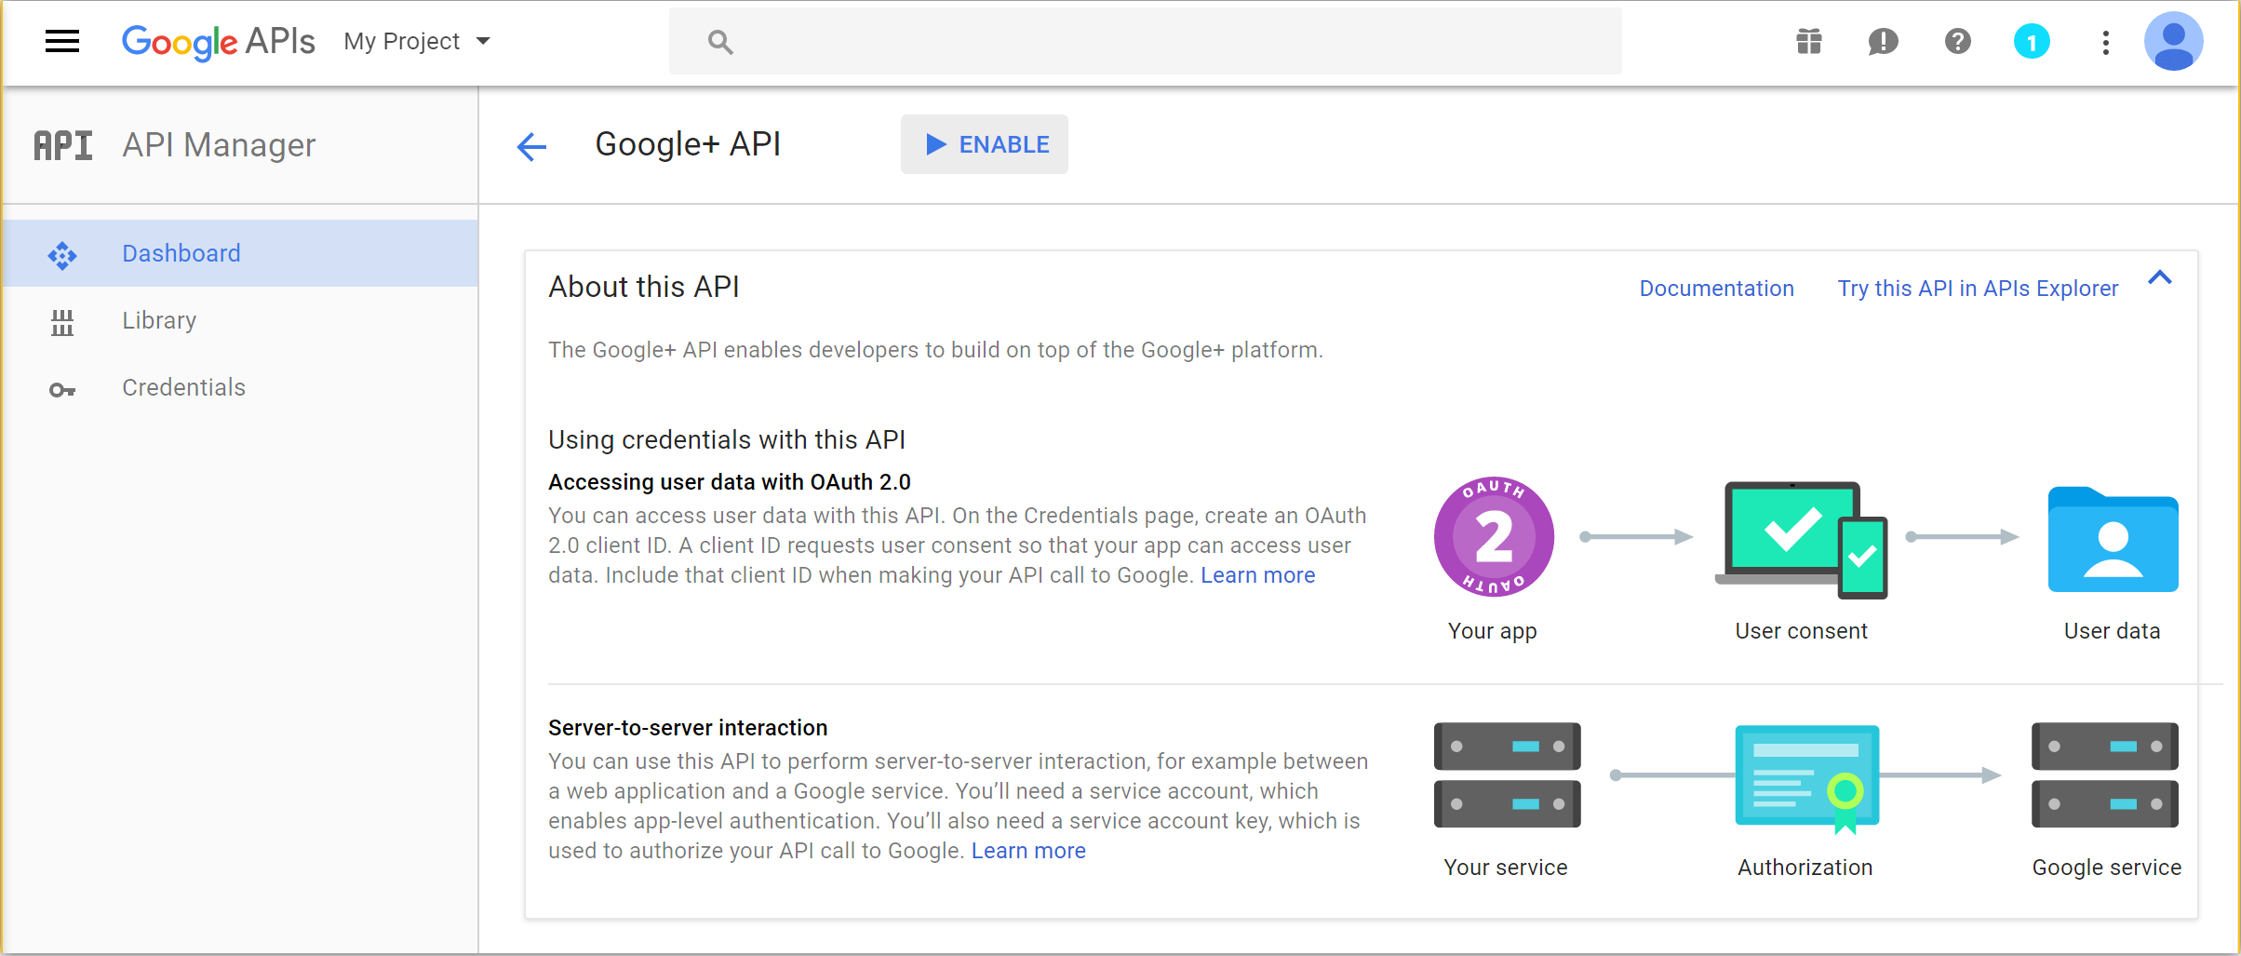Open the three-dot more options menu
Screen dimensions: 2241x956
[x=2105, y=42]
